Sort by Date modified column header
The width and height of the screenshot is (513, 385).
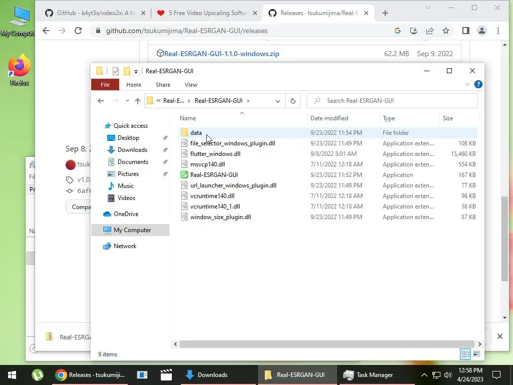pyautogui.click(x=329, y=118)
